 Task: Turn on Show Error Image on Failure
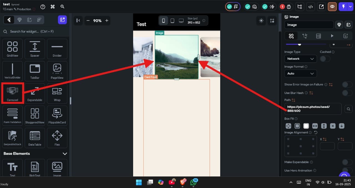347,84
